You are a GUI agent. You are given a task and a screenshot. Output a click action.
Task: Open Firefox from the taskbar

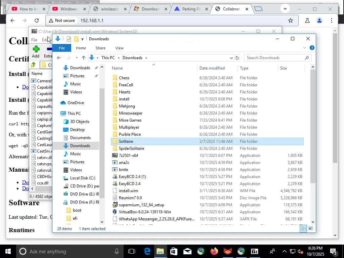click(x=214, y=251)
